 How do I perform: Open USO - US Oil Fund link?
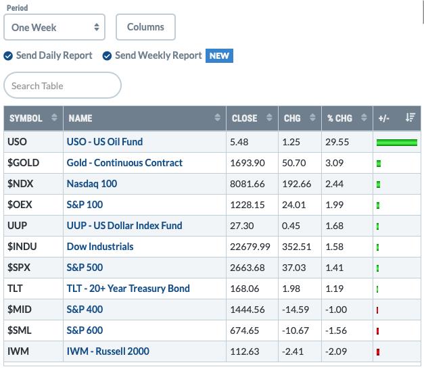point(105,142)
